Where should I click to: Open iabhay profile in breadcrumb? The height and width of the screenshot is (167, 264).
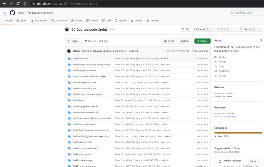pyautogui.click(x=21, y=13)
